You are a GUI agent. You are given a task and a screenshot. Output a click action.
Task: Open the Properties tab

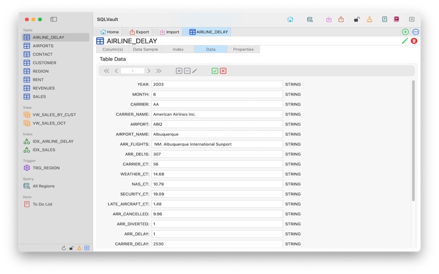[x=243, y=49]
